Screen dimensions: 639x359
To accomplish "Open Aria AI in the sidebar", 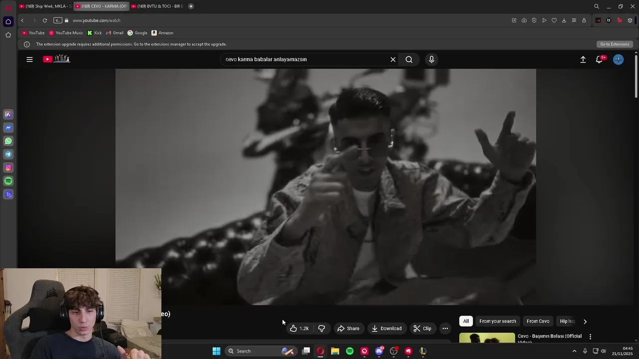I will coord(8,114).
